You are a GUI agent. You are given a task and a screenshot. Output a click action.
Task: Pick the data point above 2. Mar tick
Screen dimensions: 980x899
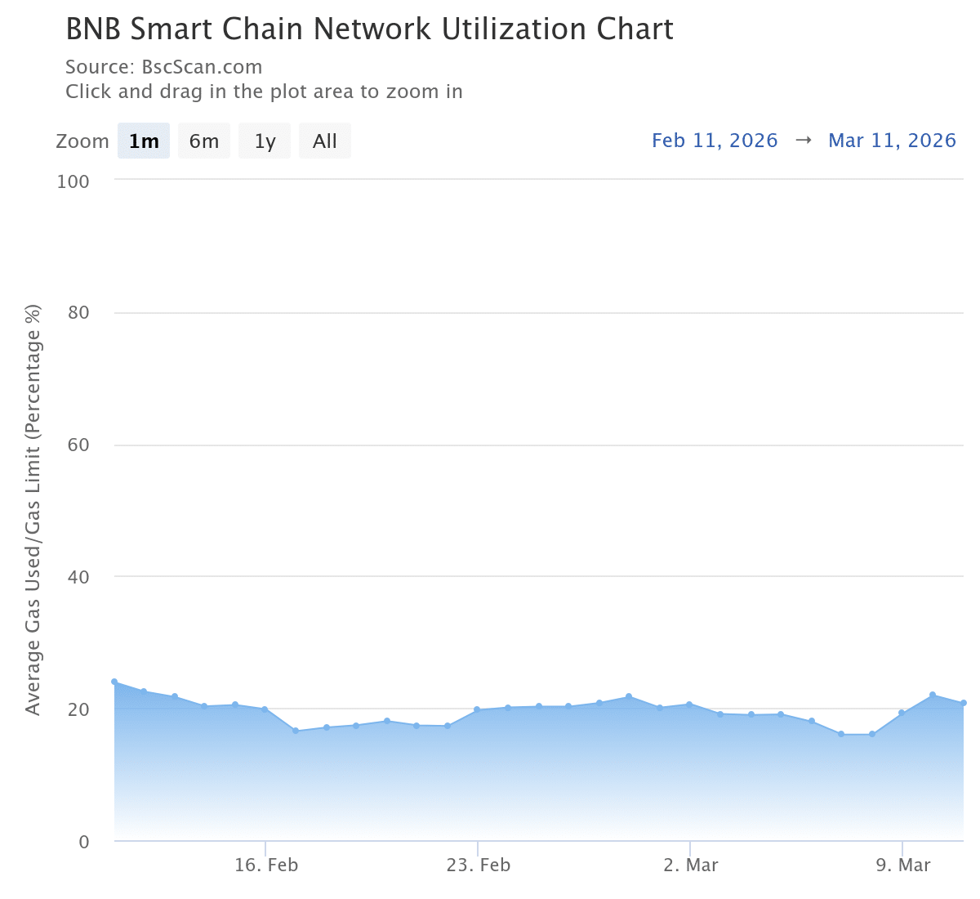[689, 704]
